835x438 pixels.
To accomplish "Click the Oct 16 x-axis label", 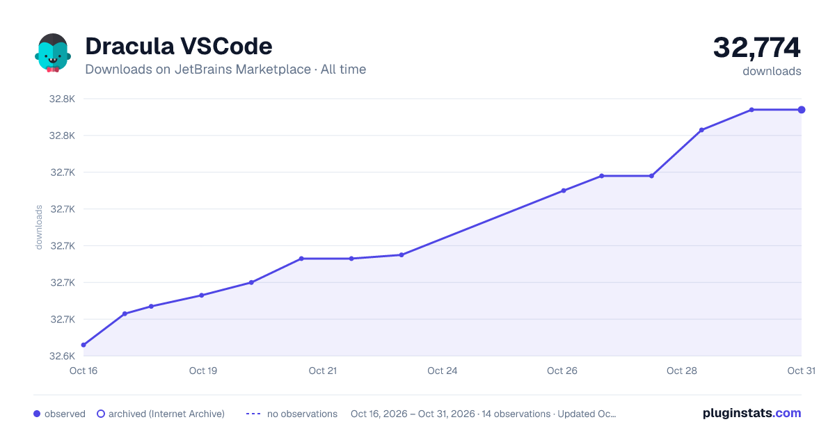I will click(83, 371).
